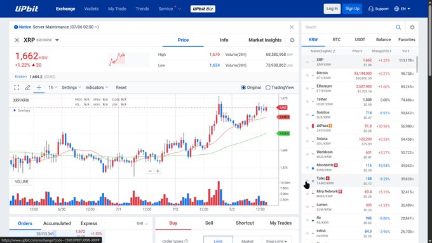Open market list settings gear
The height and width of the screenshot is (243, 432).
tap(412, 27)
